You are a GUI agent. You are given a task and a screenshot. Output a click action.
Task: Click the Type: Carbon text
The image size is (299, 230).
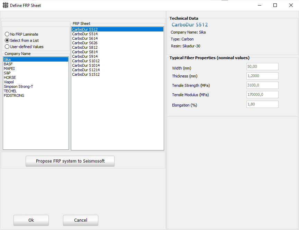182,39
